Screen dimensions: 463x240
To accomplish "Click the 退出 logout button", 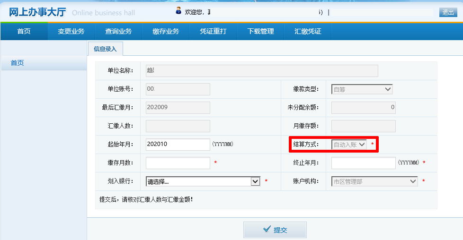I will coord(448,12).
